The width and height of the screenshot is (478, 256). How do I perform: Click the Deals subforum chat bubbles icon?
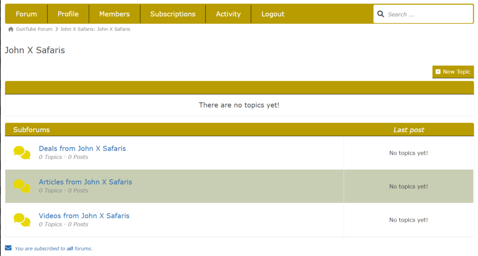point(22,152)
